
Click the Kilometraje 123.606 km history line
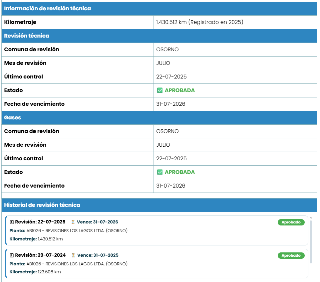coord(35,272)
